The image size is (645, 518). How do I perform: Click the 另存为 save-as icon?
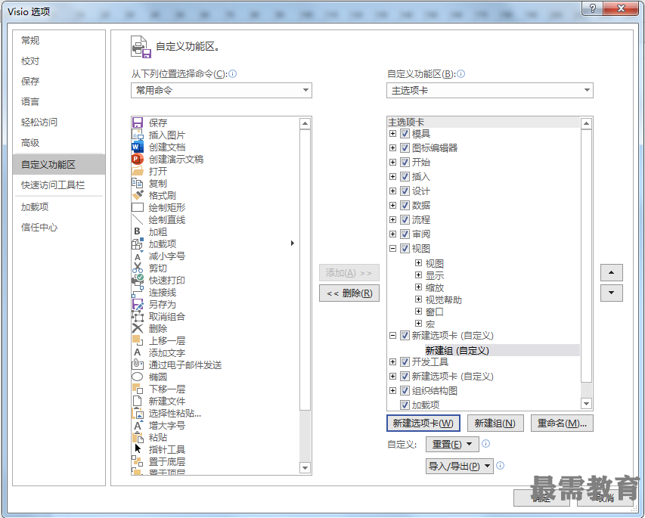coord(138,304)
